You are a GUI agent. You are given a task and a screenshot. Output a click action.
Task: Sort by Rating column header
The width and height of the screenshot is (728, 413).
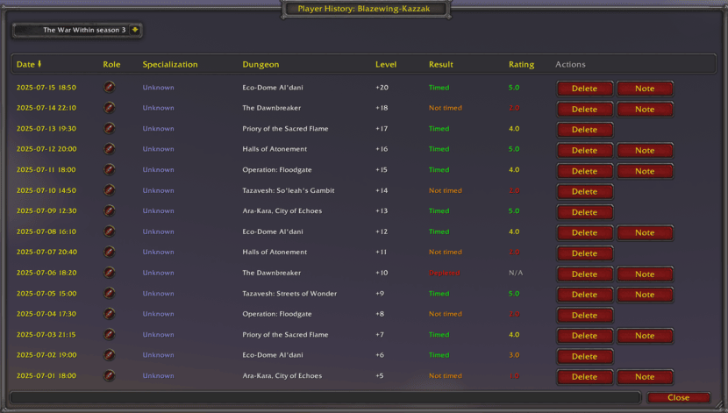click(521, 65)
